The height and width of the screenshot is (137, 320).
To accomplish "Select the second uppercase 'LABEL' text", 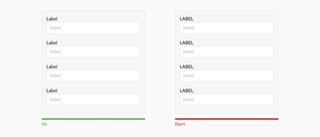I will [187, 43].
